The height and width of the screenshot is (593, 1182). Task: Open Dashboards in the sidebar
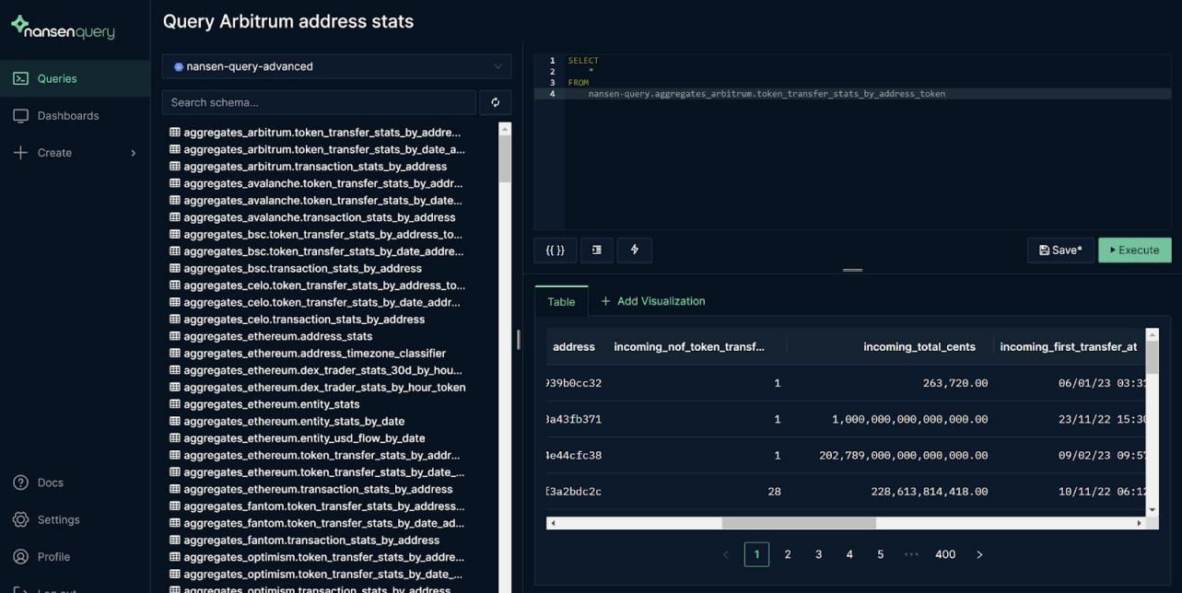(x=67, y=115)
